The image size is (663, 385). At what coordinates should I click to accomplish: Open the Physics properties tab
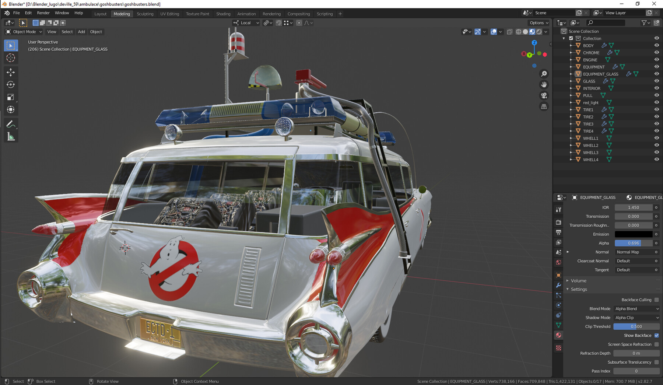(558, 305)
